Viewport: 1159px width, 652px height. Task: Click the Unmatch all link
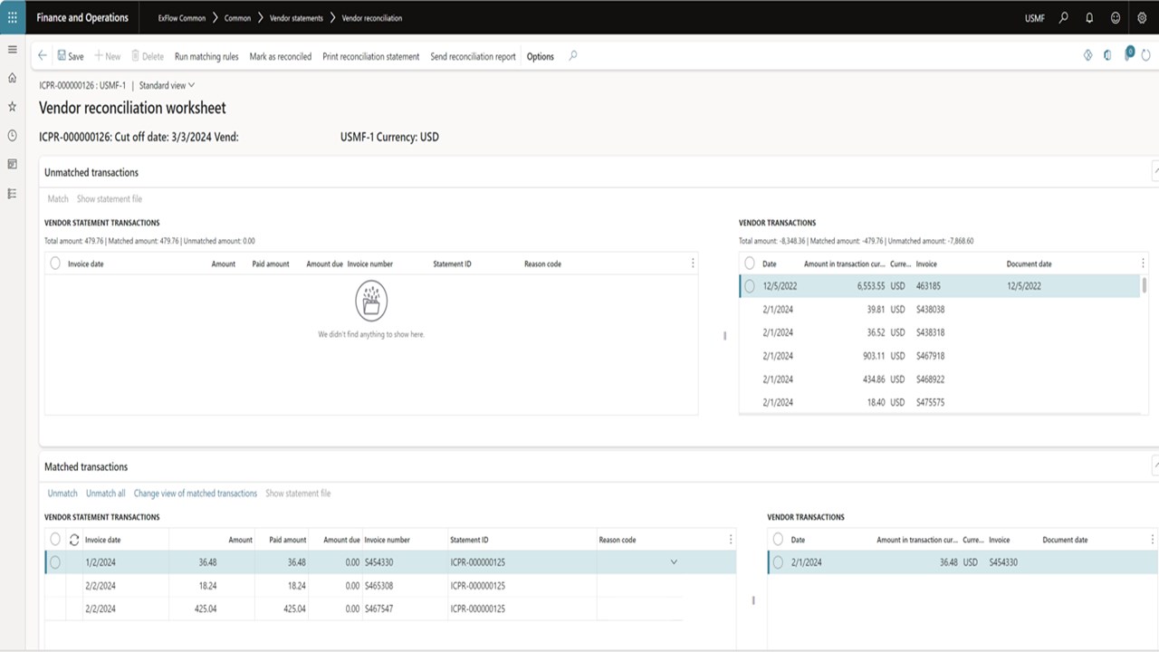click(105, 494)
